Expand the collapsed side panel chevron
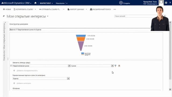Image resolution: width=172 pixels, height=97 pixels. [x=5, y=22]
